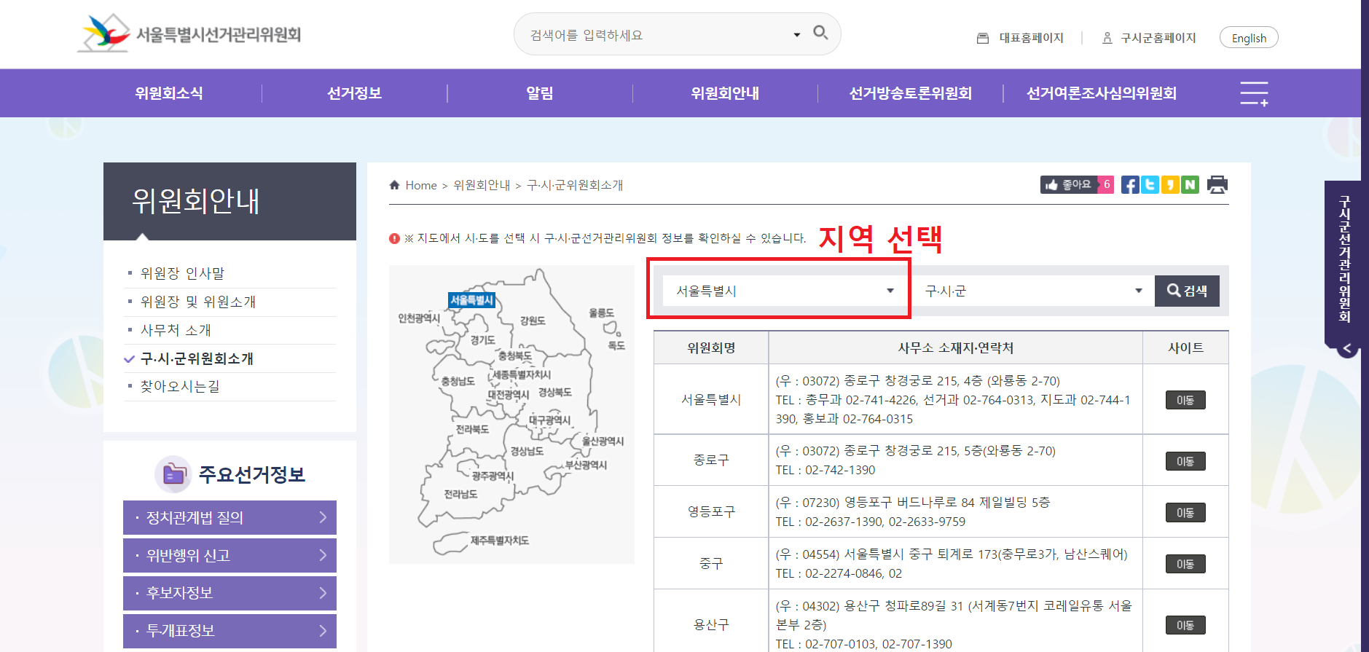Click 이동 button for 서울특별시 row
This screenshot has width=1369, height=652.
1185,400
